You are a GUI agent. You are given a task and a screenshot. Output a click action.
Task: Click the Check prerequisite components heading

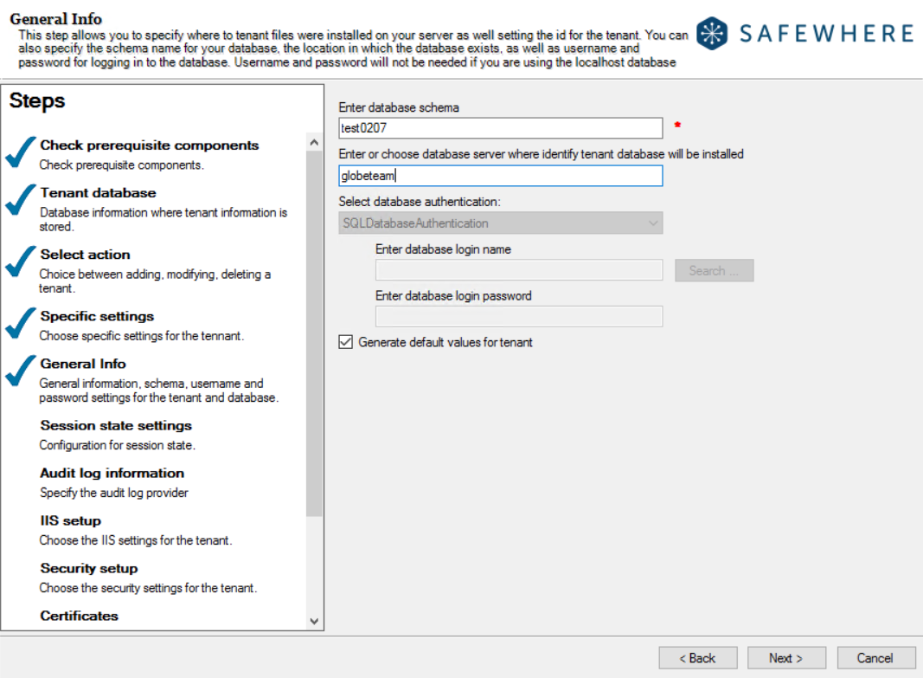click(x=150, y=145)
